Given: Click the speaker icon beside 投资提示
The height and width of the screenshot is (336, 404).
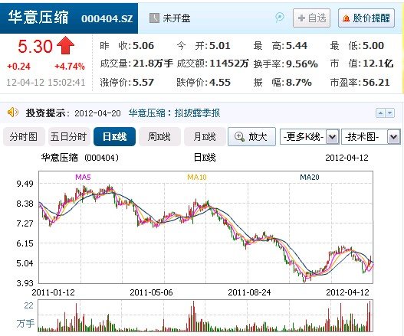Looking at the screenshot, I should click(x=12, y=113).
